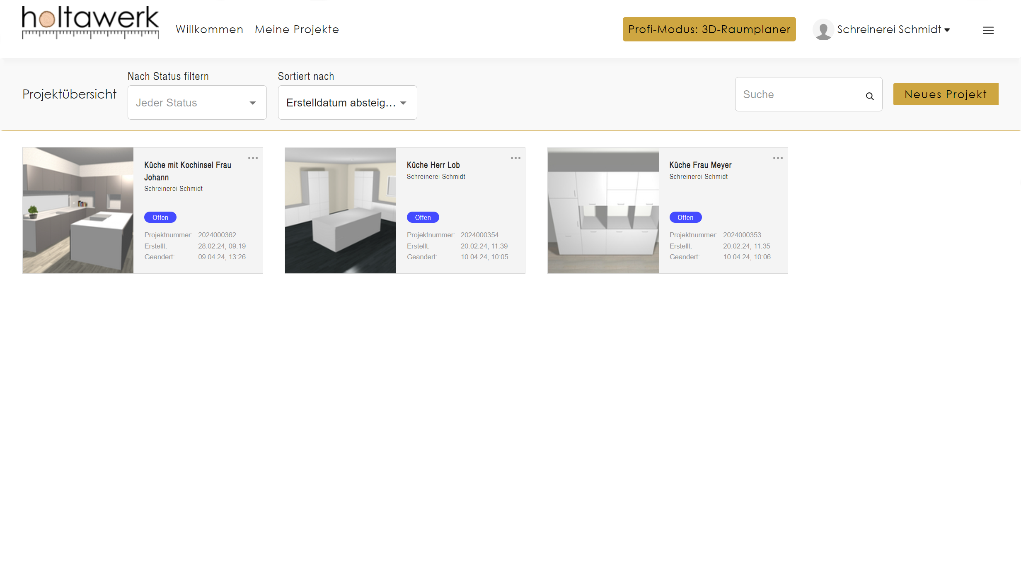Screen dimensions: 1021x574
Task: Click the search magnifier icon
Action: (870, 96)
